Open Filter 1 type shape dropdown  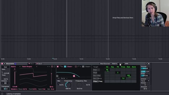pyautogui.click(x=61, y=66)
